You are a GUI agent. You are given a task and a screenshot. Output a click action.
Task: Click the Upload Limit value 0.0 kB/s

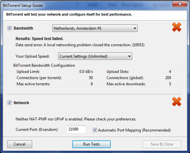pyautogui.click(x=86, y=72)
